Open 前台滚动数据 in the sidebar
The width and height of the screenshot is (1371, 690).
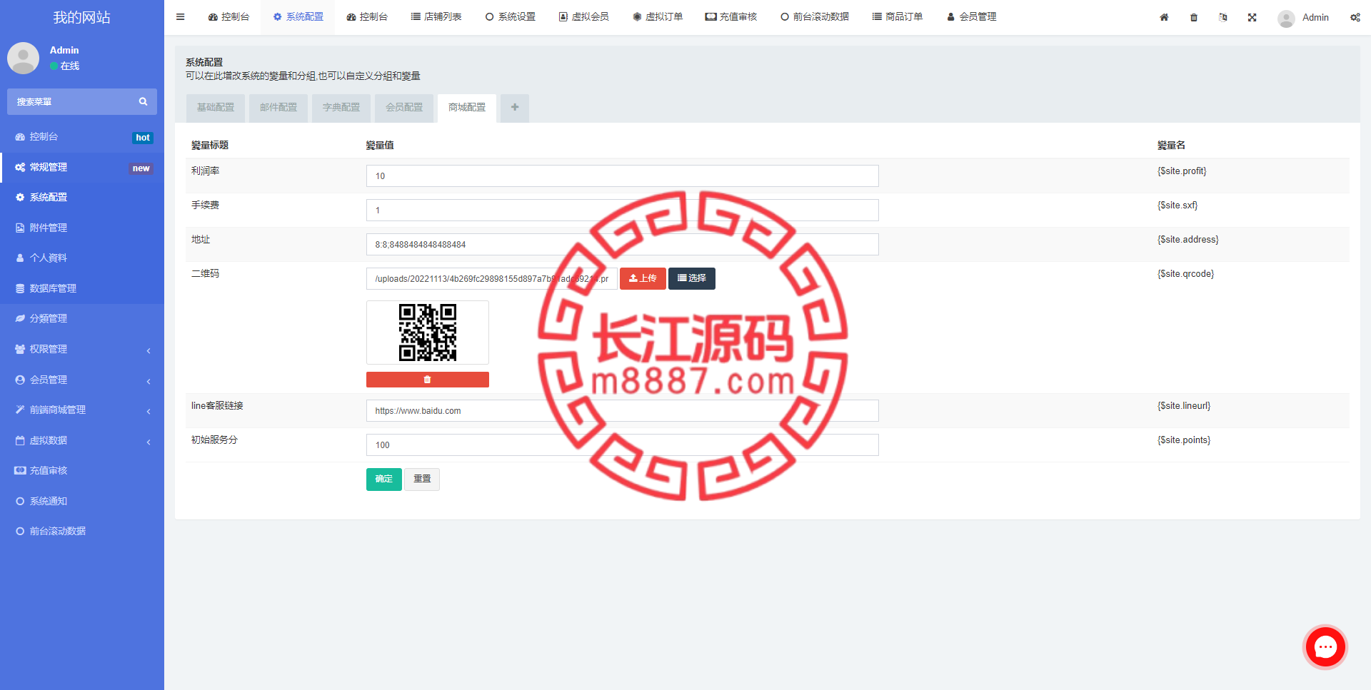(82, 531)
